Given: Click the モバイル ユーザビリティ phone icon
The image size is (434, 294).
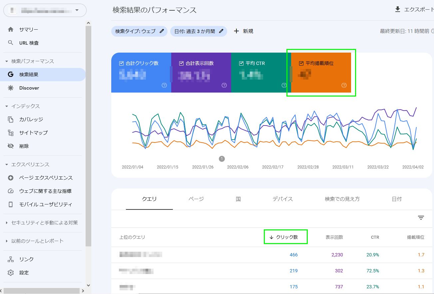Looking at the screenshot, I should point(11,204).
